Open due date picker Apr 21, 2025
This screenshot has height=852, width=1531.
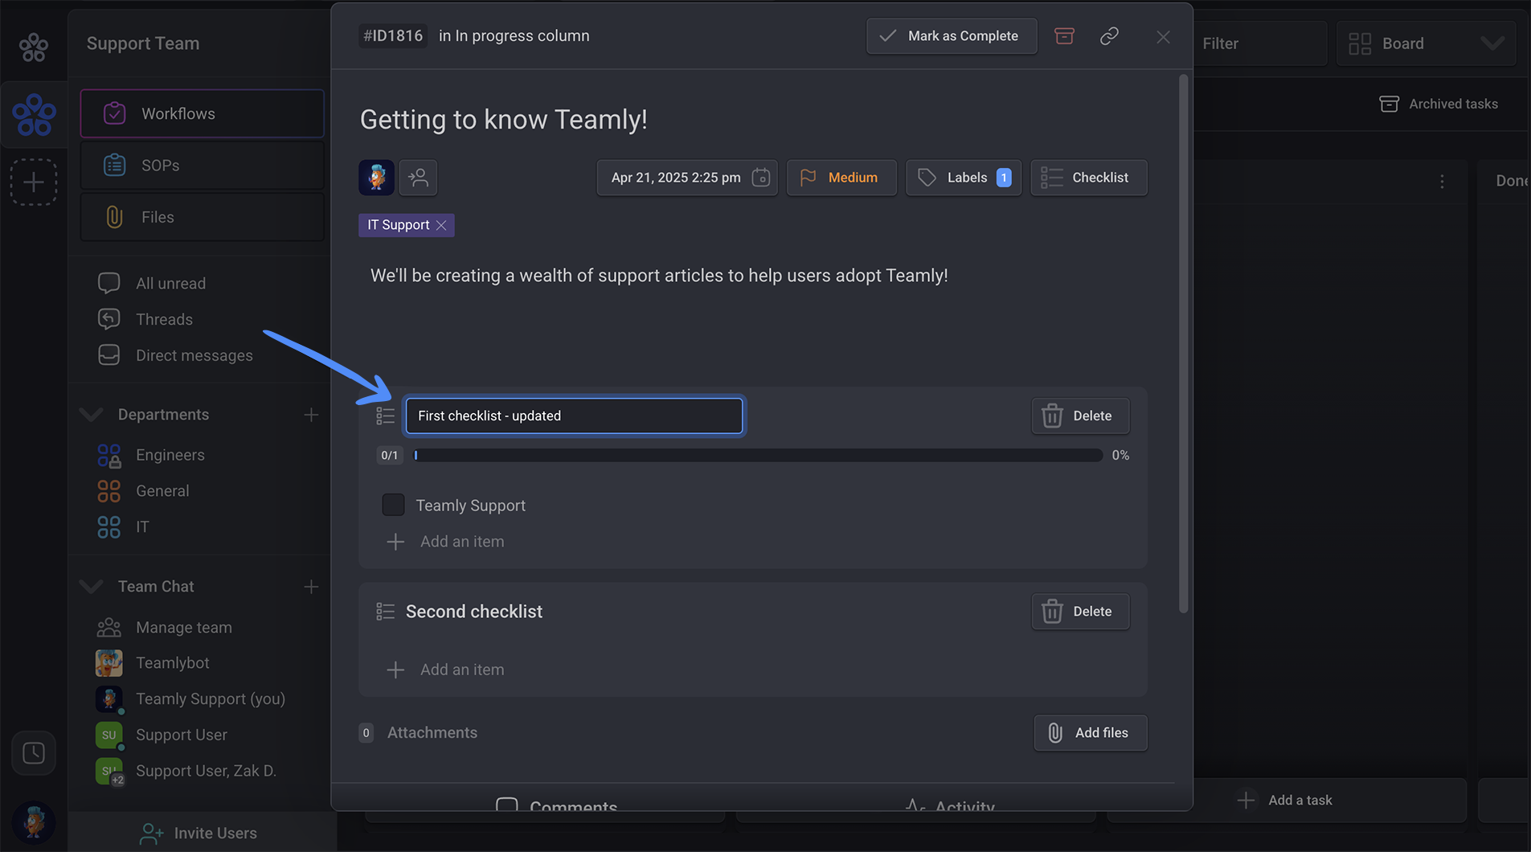pyautogui.click(x=687, y=178)
